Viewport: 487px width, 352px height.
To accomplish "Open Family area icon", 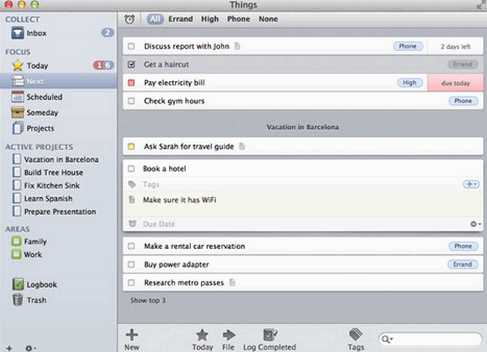I will 16,241.
